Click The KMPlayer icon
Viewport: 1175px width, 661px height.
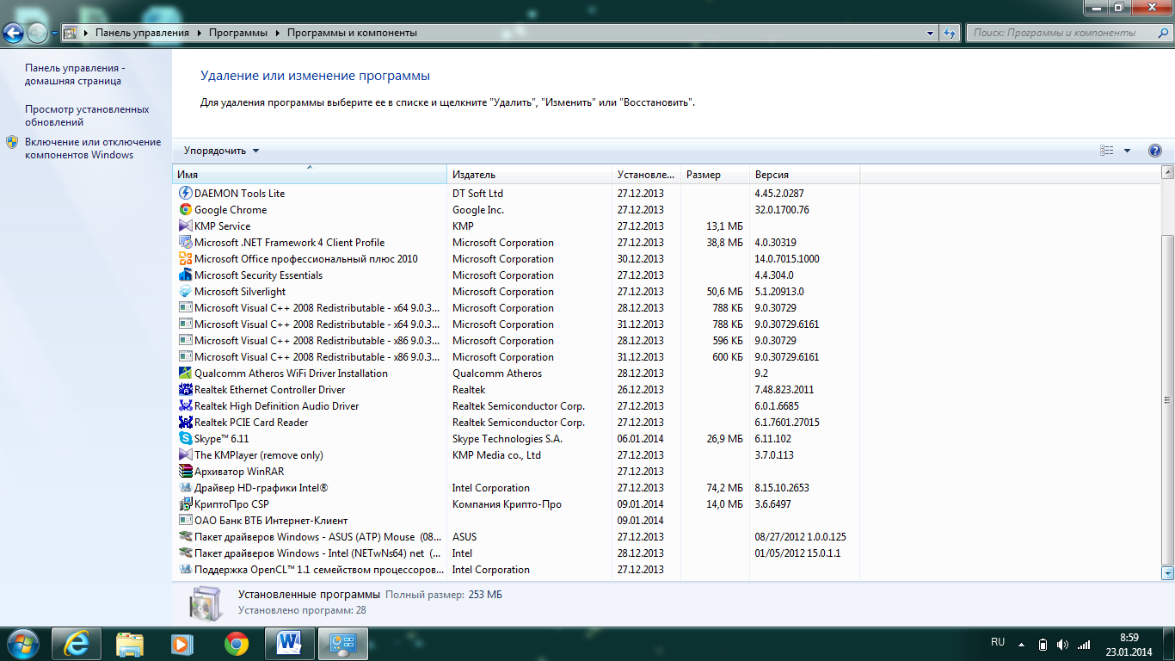pos(185,455)
